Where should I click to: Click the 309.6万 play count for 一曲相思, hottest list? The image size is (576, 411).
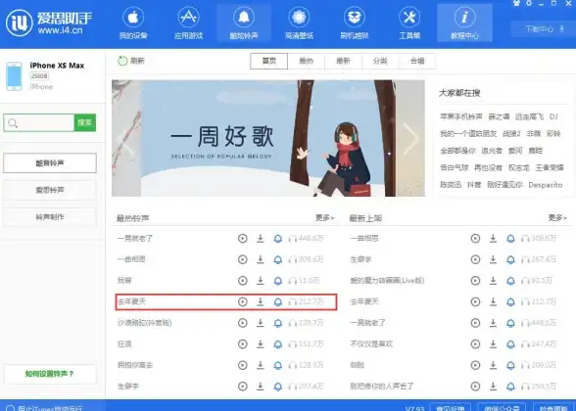pos(311,259)
